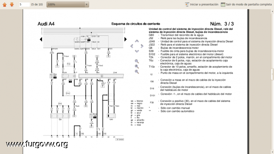Go to next page with down arrow
The image size is (274, 154).
[x=12, y=4]
